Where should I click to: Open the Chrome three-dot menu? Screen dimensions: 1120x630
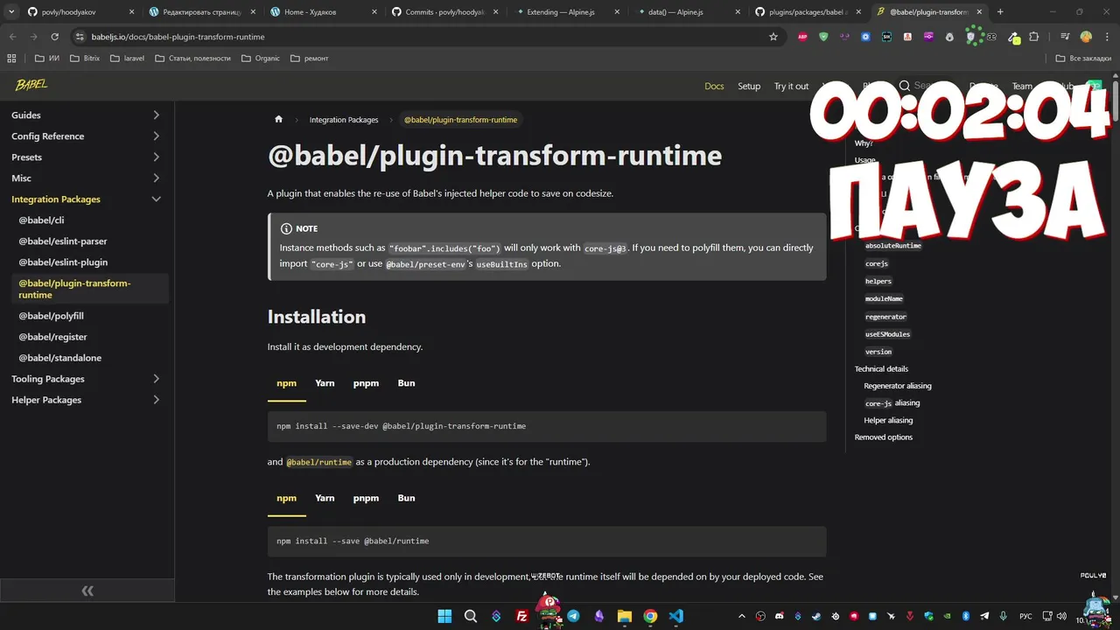click(x=1107, y=37)
